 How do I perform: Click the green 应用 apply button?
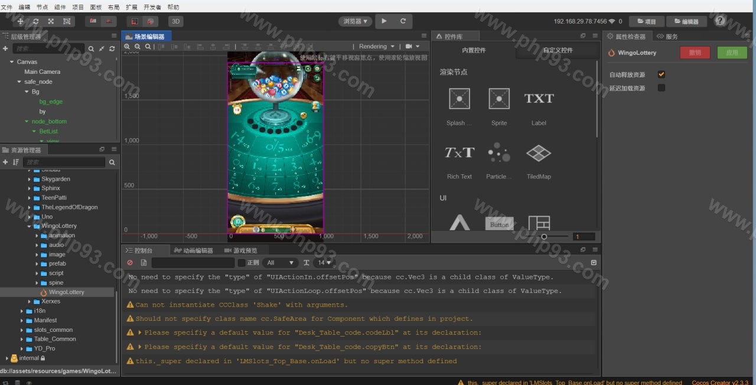coord(732,53)
